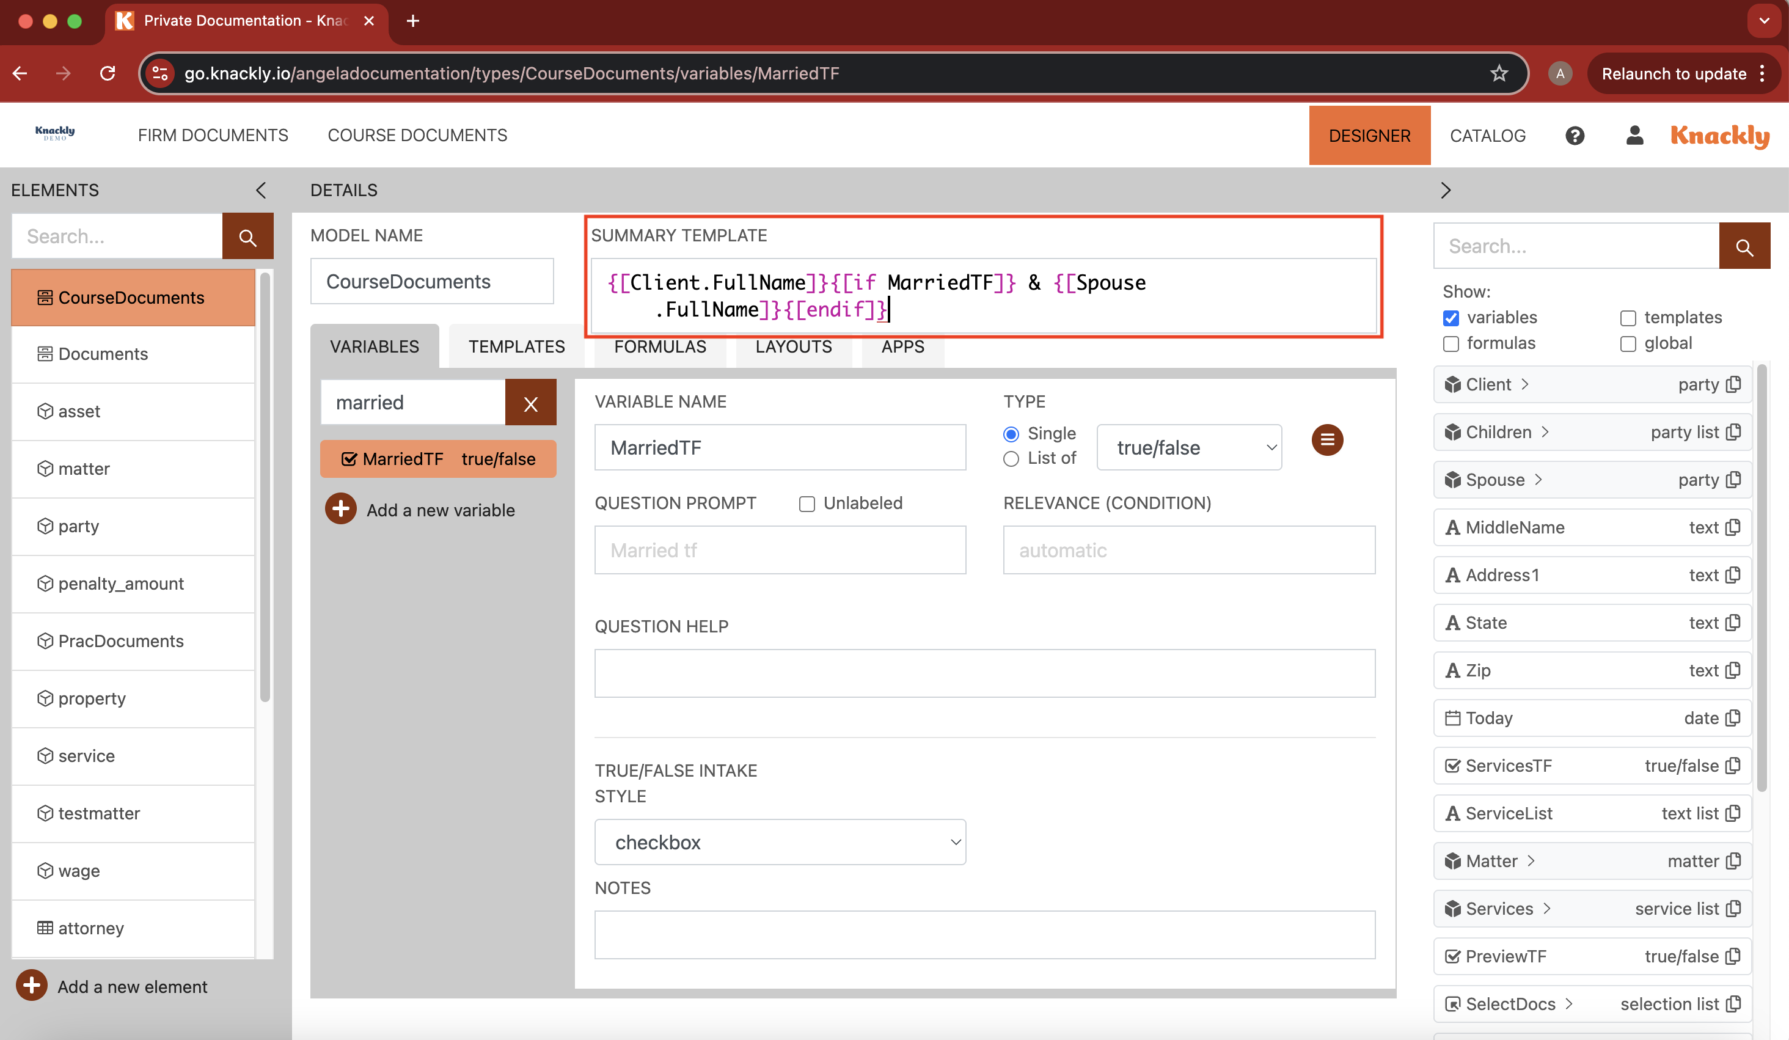
Task: Click inside the QUESTION PROMPT field
Action: (x=779, y=549)
